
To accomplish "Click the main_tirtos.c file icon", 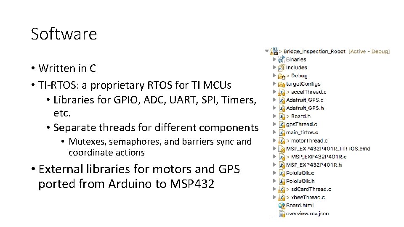I will [x=282, y=132].
